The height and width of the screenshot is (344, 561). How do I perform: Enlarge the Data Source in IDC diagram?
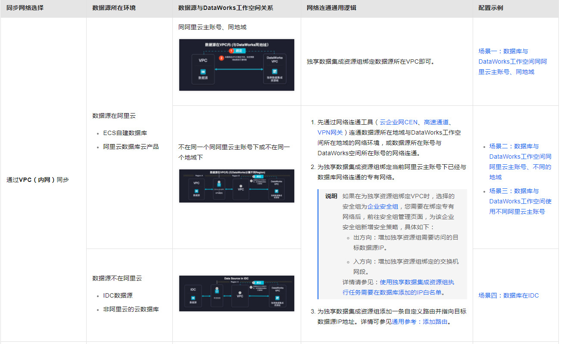coord(237,293)
